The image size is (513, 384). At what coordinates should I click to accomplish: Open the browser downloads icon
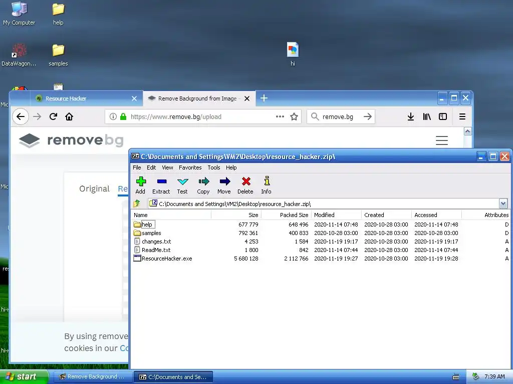pyautogui.click(x=411, y=116)
